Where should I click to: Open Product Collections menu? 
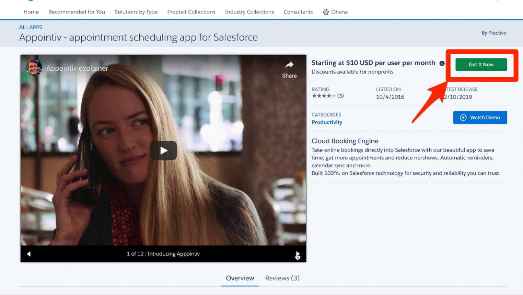click(x=191, y=12)
